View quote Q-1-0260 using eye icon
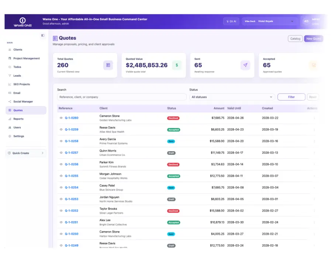This screenshot has width=332, height=265. [61, 118]
